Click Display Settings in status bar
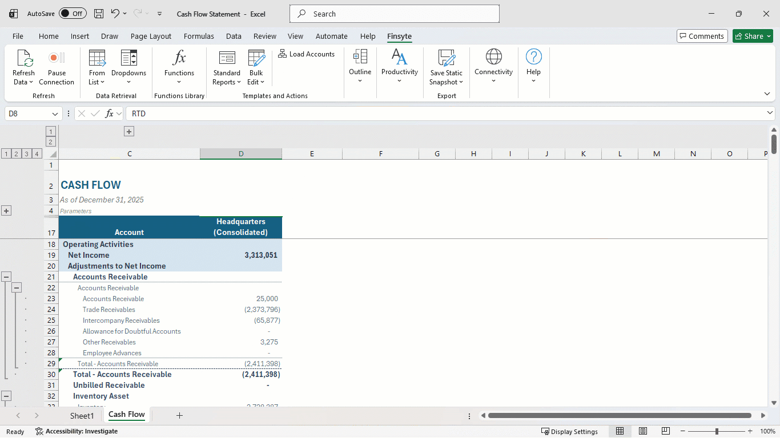The image size is (780, 438). point(569,431)
